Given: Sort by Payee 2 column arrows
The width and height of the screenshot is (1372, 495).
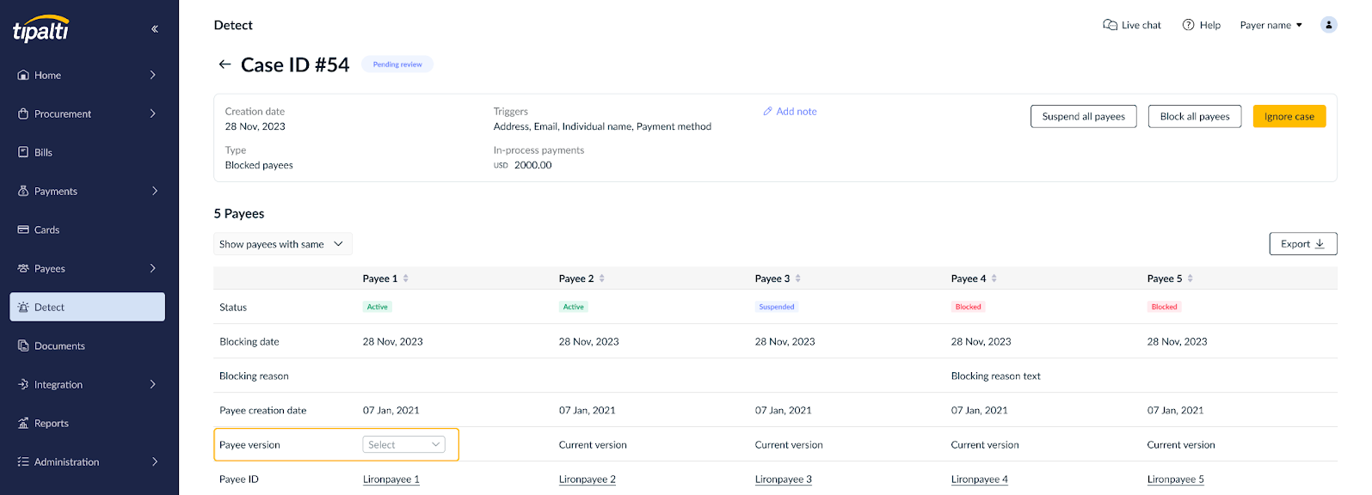Looking at the screenshot, I should pyautogui.click(x=602, y=278).
